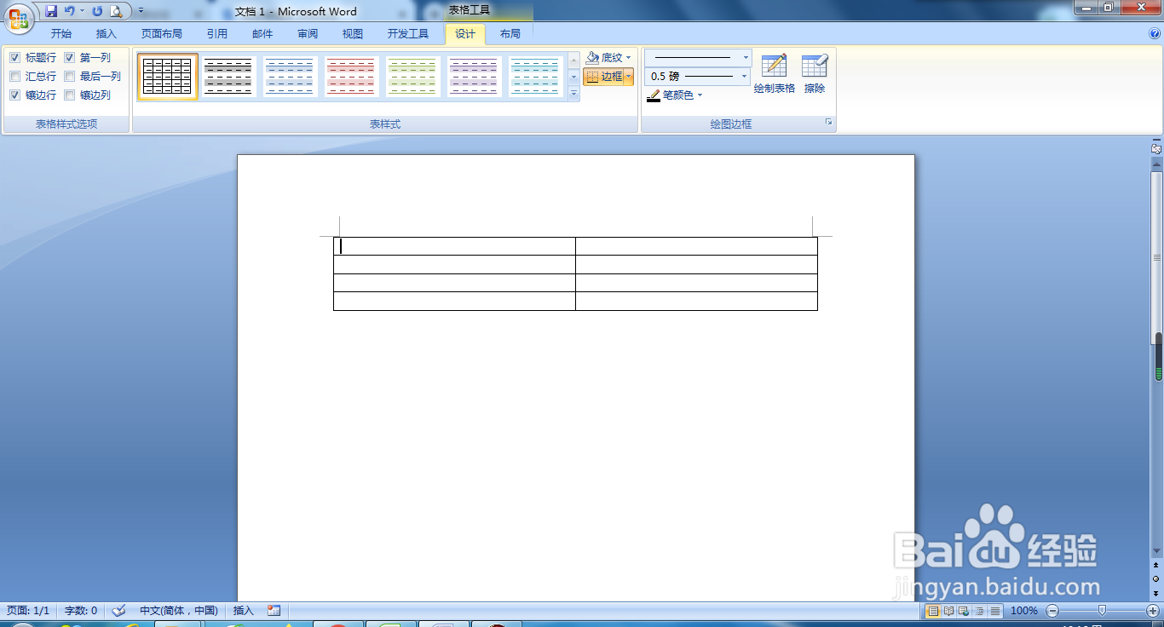Apply purple light shading table style
Viewport: 1164px width, 627px height.
coord(475,77)
